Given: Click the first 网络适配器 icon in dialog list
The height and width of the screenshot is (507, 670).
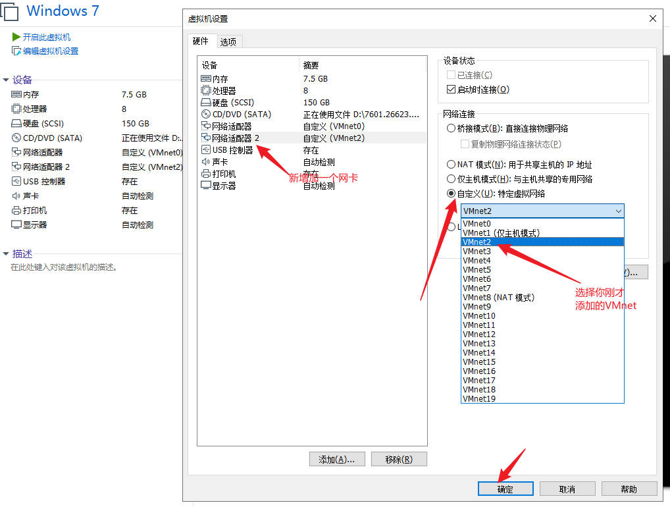Looking at the screenshot, I should point(205,126).
